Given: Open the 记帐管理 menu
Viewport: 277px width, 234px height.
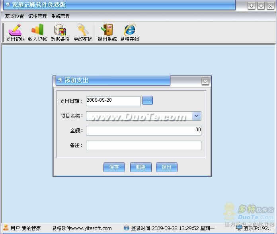Looking at the screenshot, I should (38, 16).
